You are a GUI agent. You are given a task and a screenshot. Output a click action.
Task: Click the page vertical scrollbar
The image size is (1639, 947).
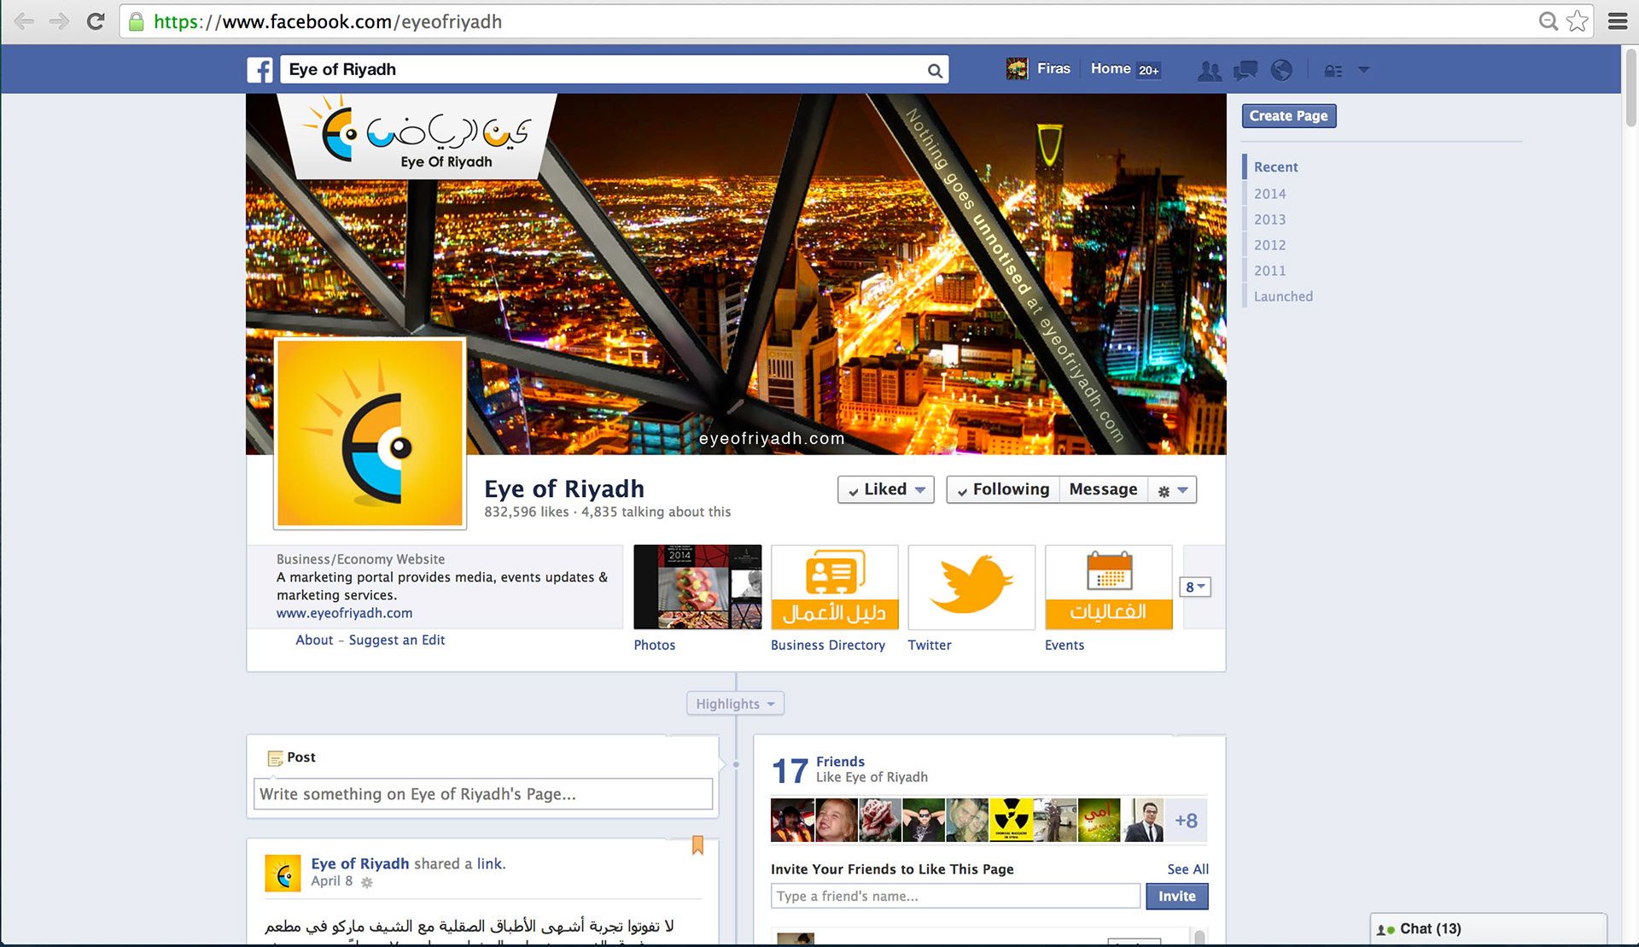1630,89
